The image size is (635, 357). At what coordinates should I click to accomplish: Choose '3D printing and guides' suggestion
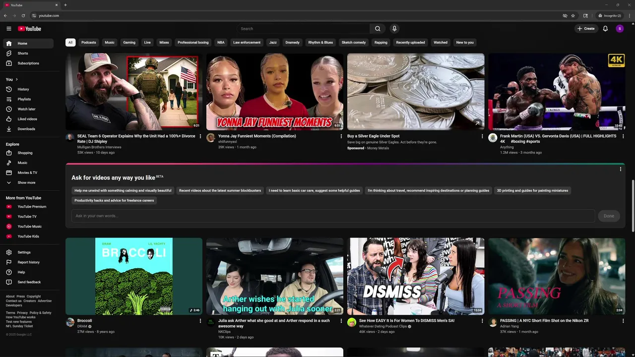click(532, 190)
